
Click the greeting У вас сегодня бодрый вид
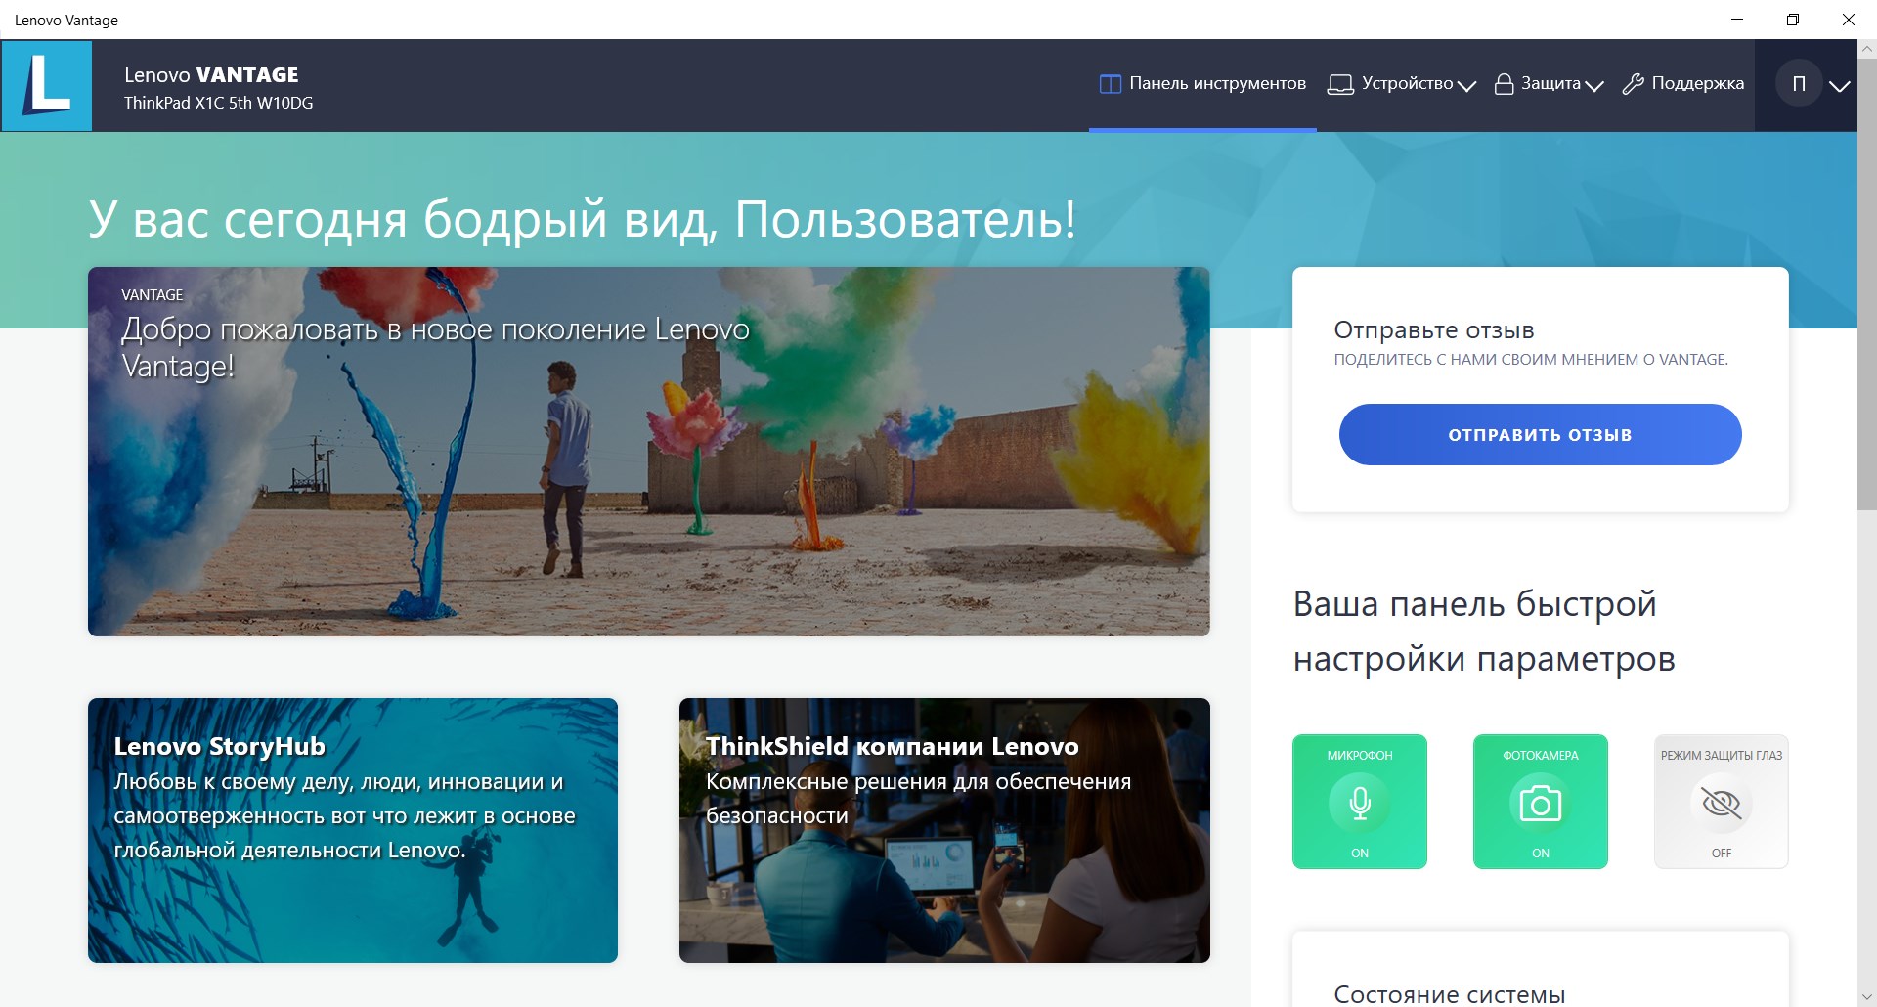point(583,219)
